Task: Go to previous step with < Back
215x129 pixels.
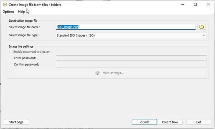Action: [x=144, y=122]
